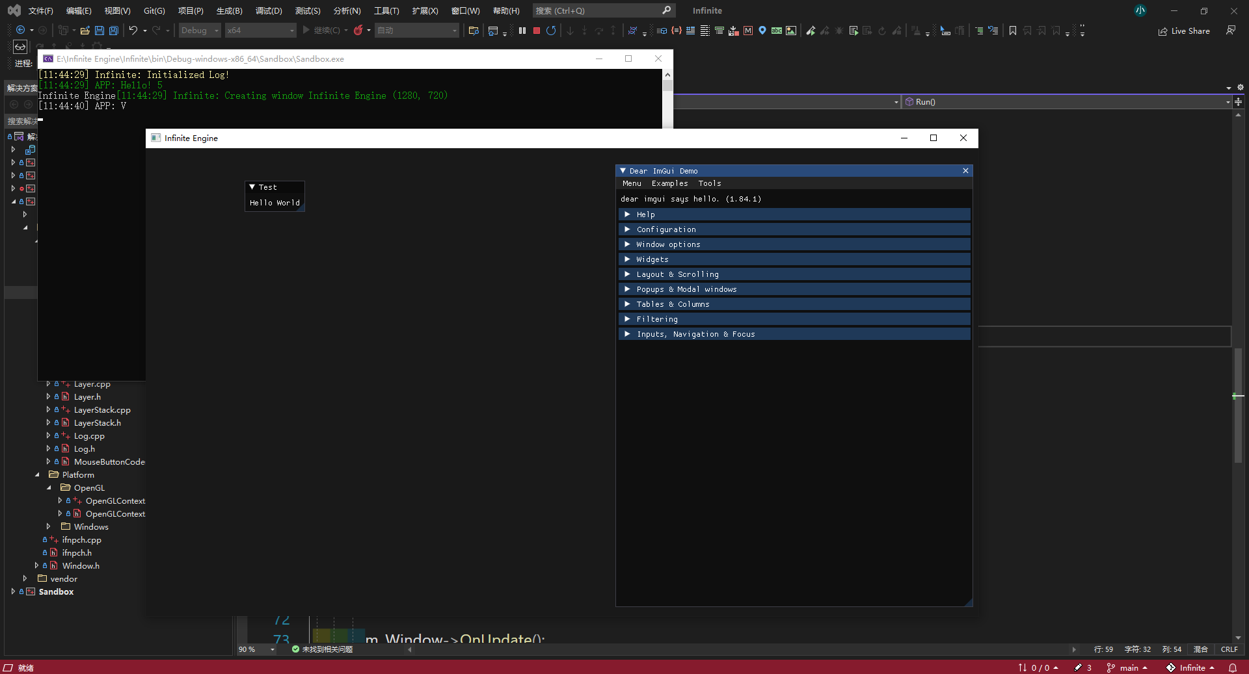Click the picture image toolbar icon
This screenshot has width=1249, height=674.
pos(791,31)
